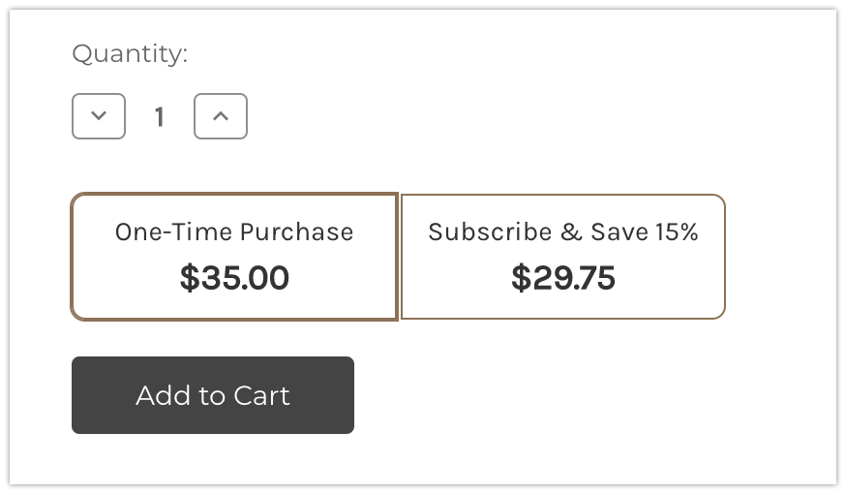Switch to subscription pricing at $29.75

point(562,257)
